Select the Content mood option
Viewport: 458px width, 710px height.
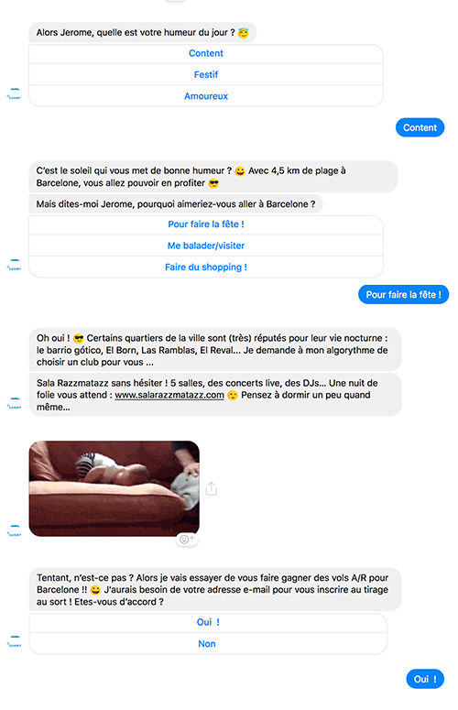click(x=206, y=53)
